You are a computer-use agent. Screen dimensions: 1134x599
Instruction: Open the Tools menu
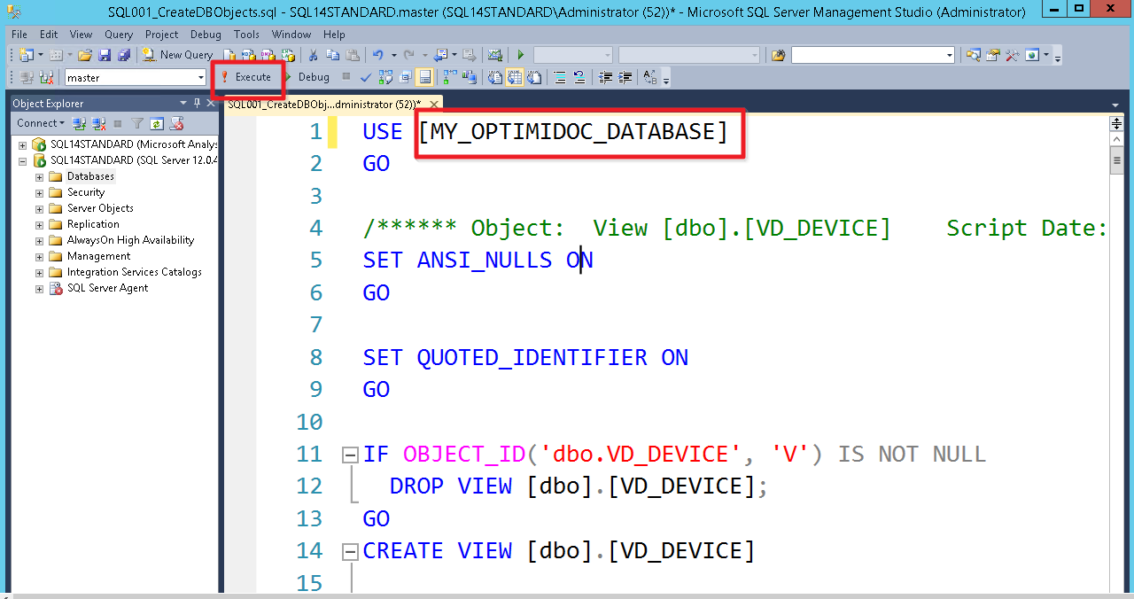click(x=246, y=35)
